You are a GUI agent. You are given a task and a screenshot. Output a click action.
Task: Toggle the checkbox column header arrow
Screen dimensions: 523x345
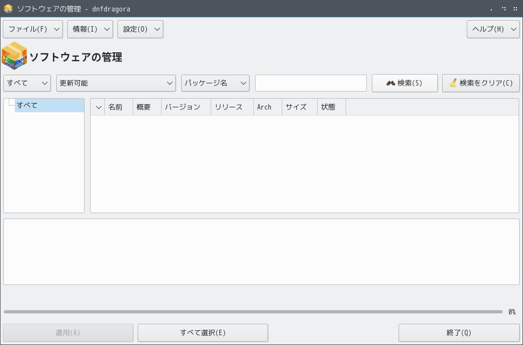(98, 107)
